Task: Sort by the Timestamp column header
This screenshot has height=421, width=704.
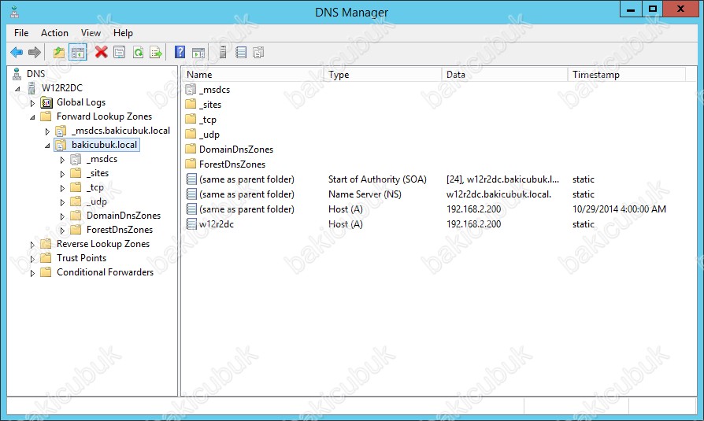Action: (x=627, y=75)
